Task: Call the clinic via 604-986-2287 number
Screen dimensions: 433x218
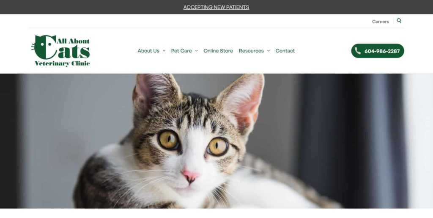Action: pyautogui.click(x=382, y=51)
